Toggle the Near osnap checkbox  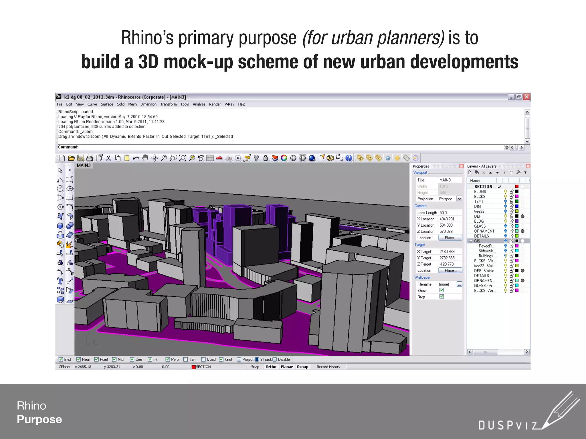79,359
